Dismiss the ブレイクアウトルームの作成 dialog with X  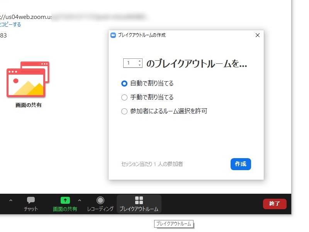point(257,35)
